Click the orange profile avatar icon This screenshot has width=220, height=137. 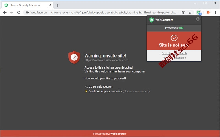[x=208, y=12]
